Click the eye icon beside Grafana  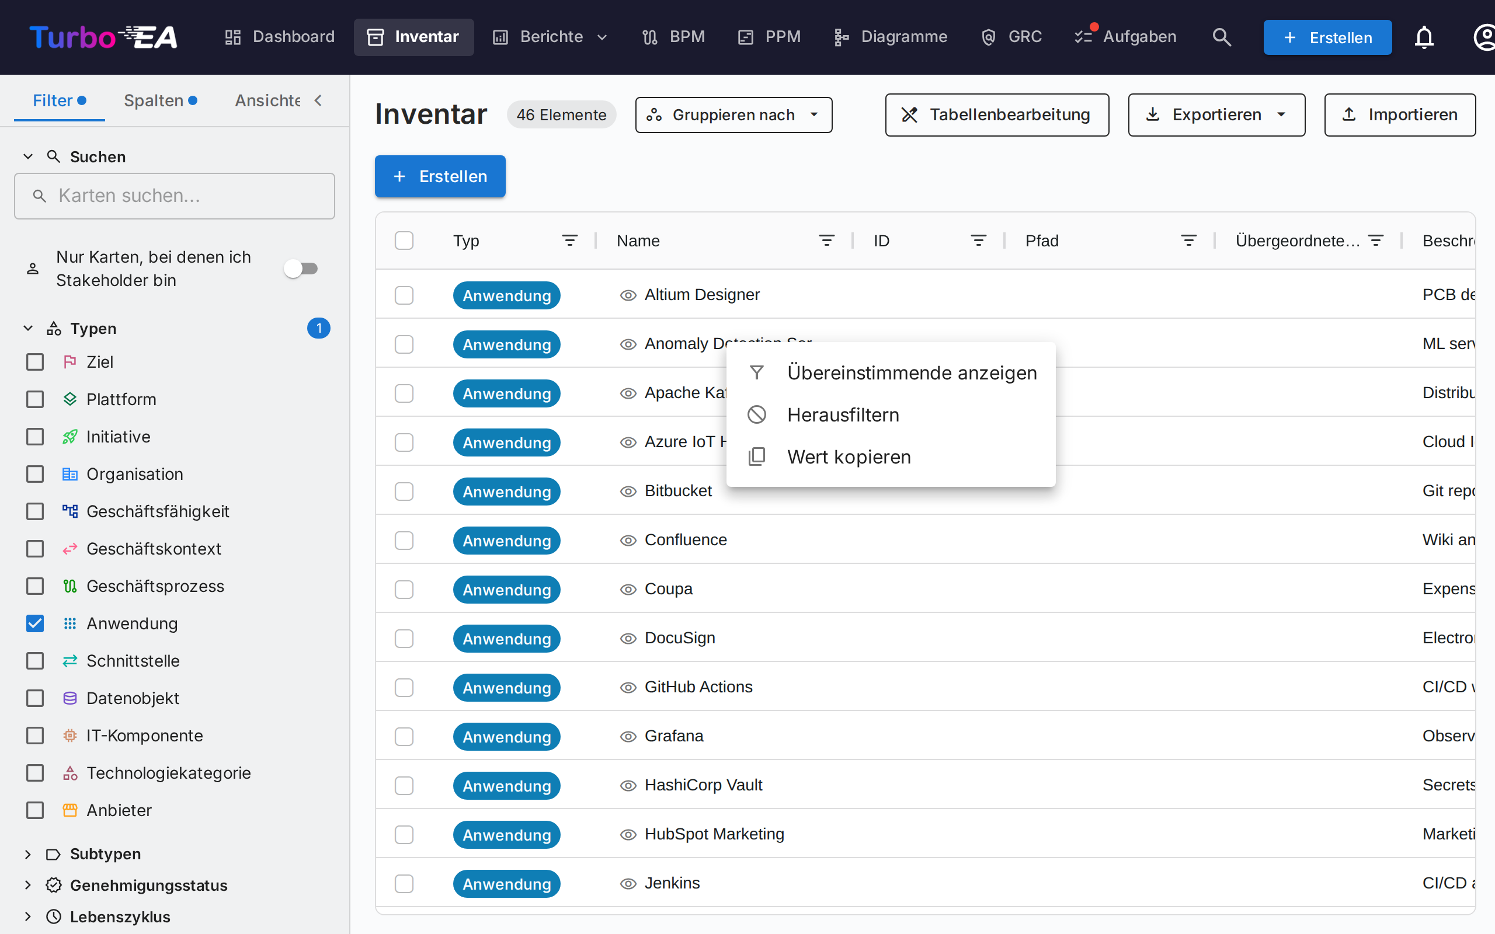pos(628,737)
